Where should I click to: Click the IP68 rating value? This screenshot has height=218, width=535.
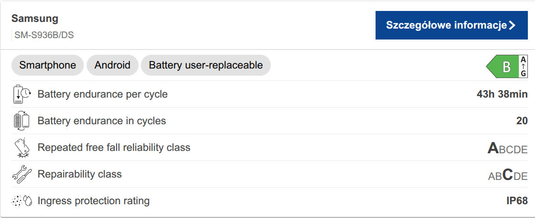coord(517,201)
